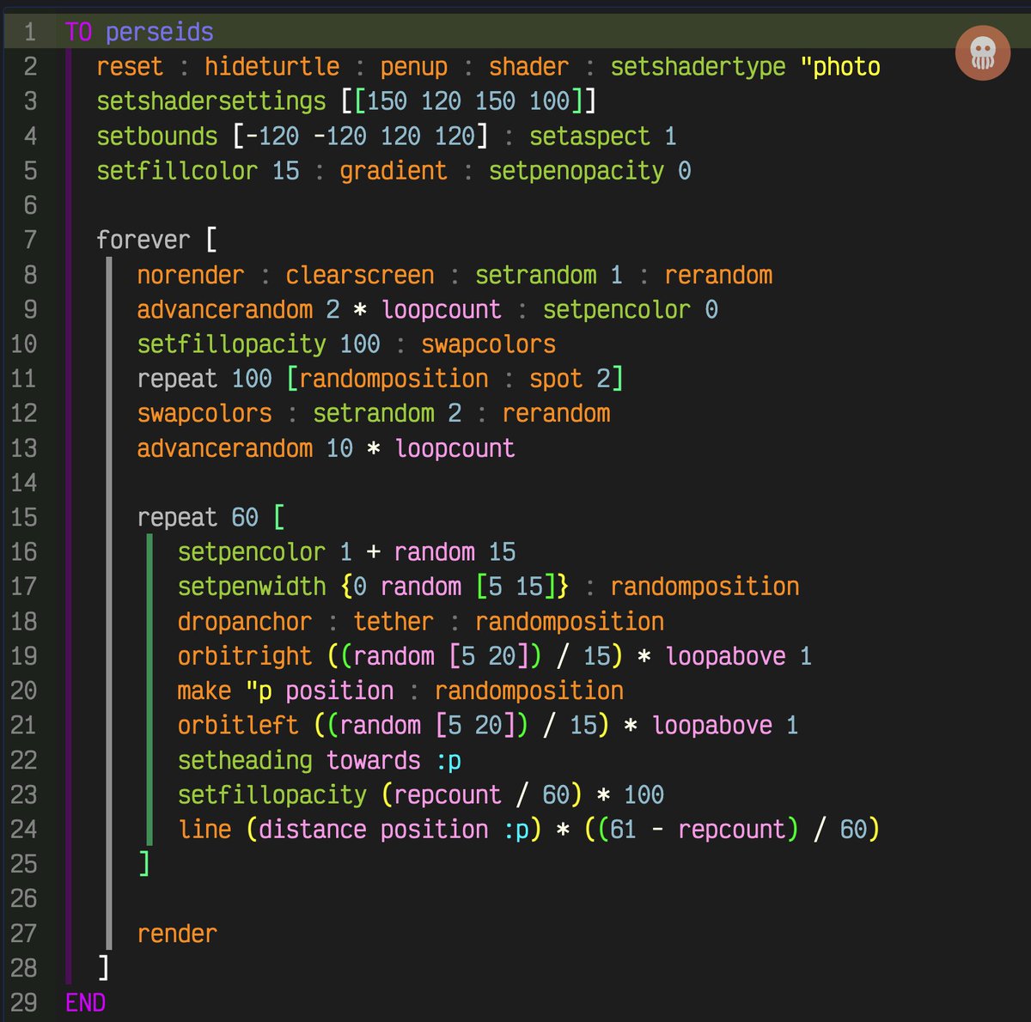Click closing white bracket on line 28

(x=104, y=968)
